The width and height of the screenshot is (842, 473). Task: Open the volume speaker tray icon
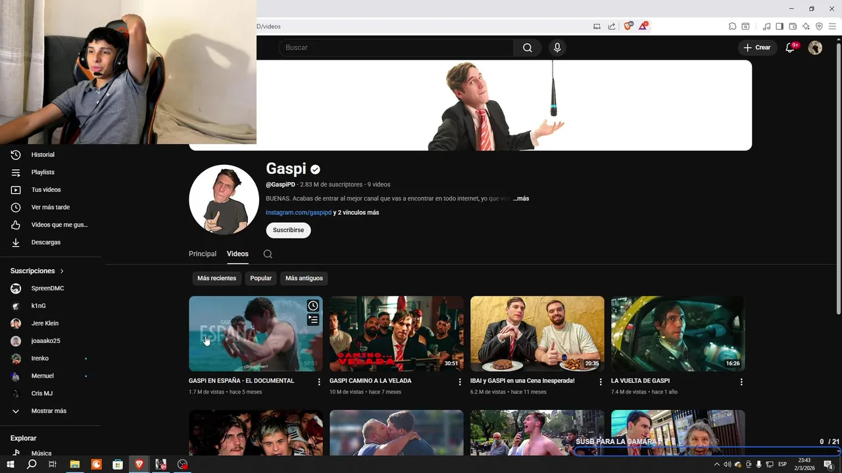click(727, 464)
